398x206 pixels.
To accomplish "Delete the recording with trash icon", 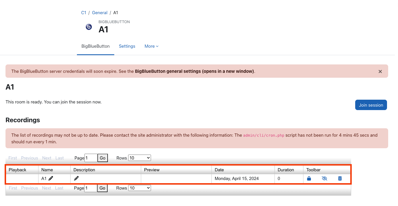I will pyautogui.click(x=340, y=179).
